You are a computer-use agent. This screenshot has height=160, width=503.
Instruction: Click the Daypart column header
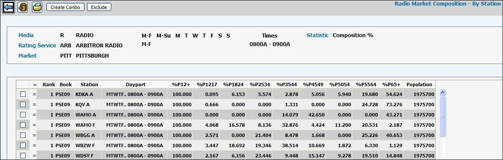[135, 84]
